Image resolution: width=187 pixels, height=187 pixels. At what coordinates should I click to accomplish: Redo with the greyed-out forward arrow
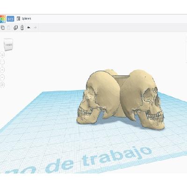point(36,28)
